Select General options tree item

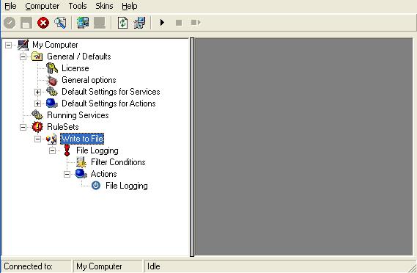[x=89, y=80]
